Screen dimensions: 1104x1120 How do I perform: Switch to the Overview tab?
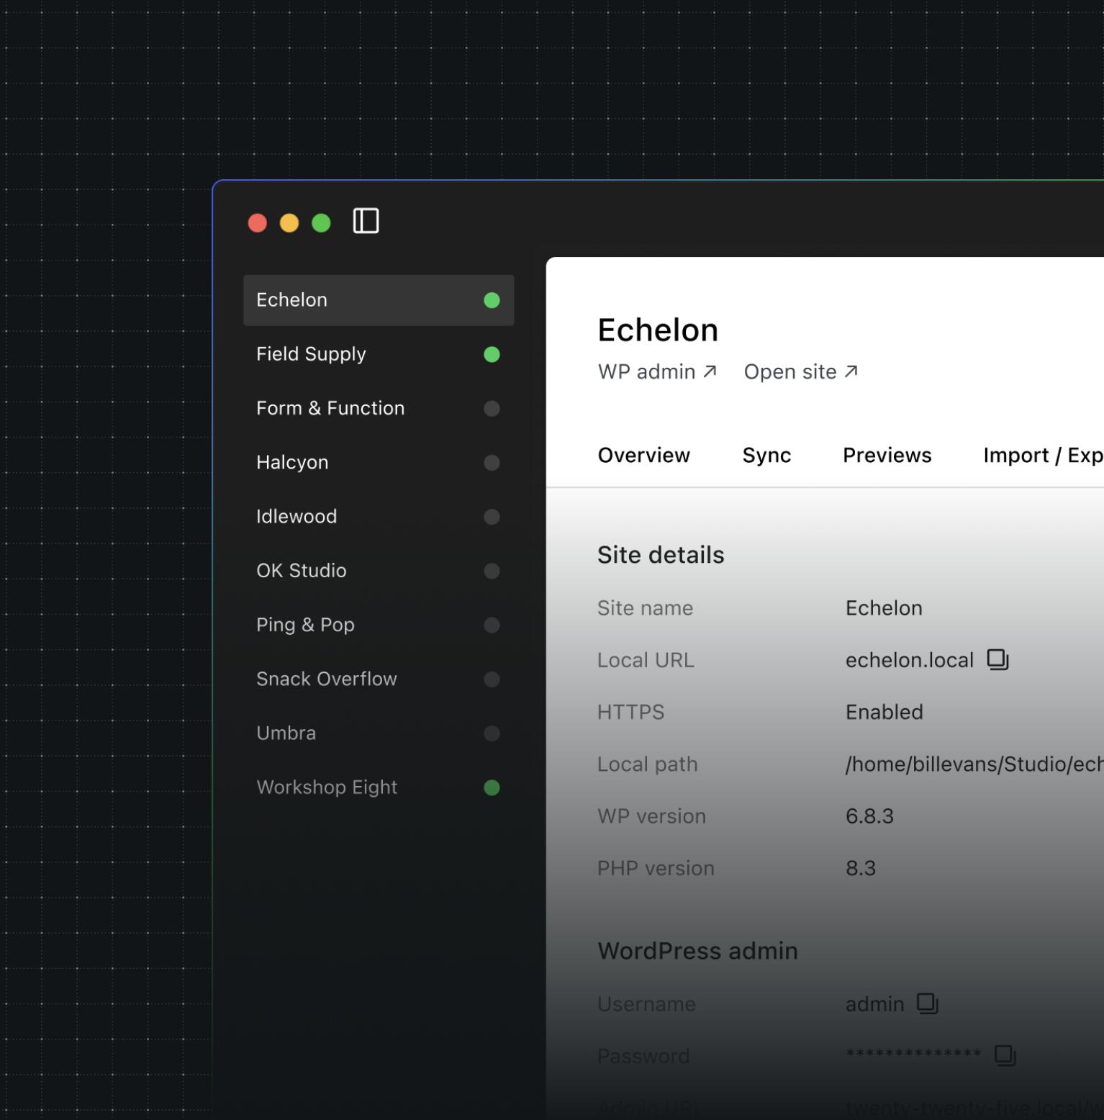tap(643, 455)
